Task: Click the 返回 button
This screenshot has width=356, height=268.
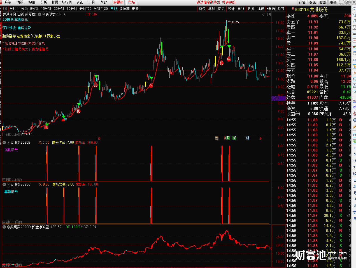Action: [281, 9]
